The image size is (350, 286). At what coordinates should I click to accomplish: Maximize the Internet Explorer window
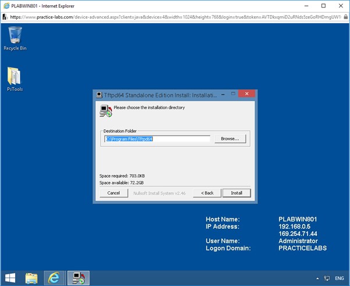pyautogui.click(x=323, y=6)
